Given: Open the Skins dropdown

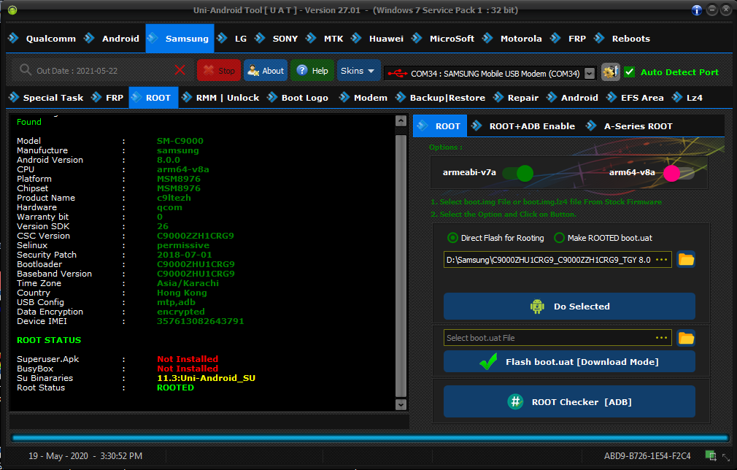Looking at the screenshot, I should 358,71.
